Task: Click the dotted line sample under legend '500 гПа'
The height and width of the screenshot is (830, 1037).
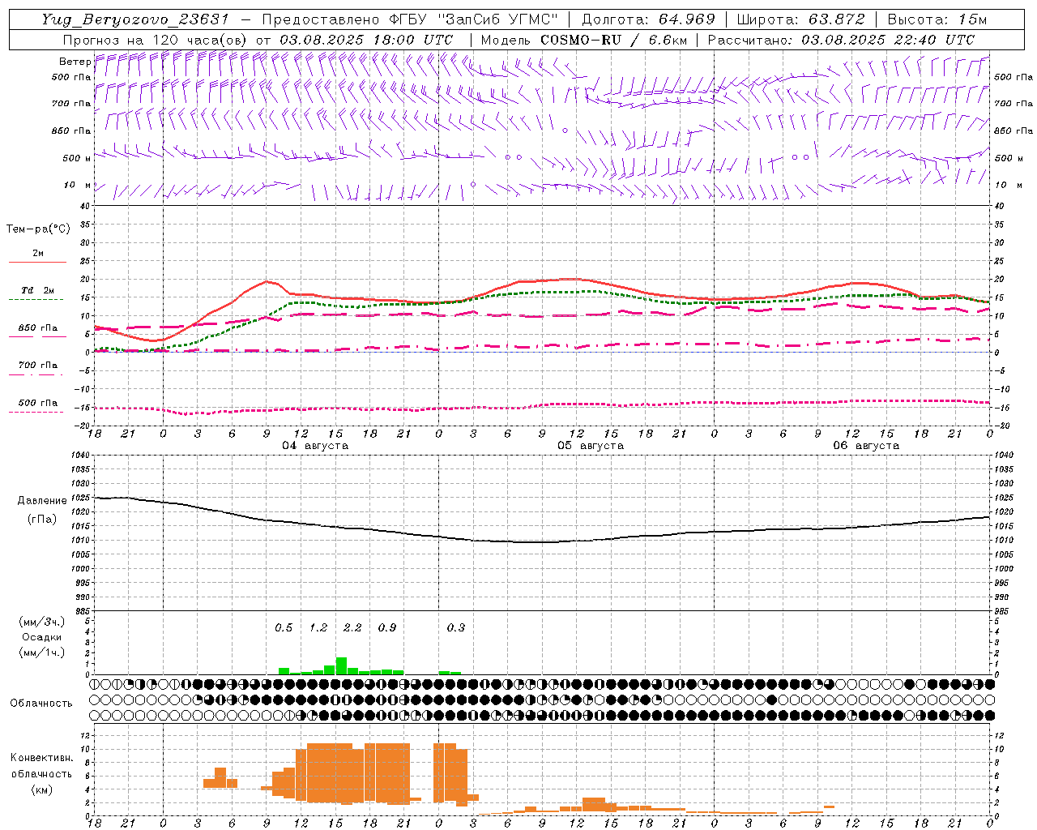Action: [x=36, y=412]
